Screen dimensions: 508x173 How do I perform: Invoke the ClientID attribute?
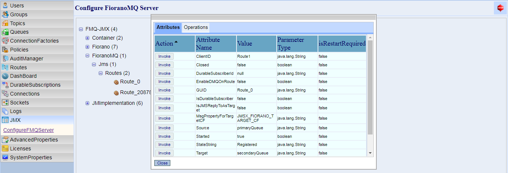click(164, 56)
